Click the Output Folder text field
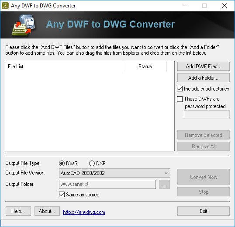Viewport: 235px width, 227px height. pyautogui.click(x=107, y=184)
